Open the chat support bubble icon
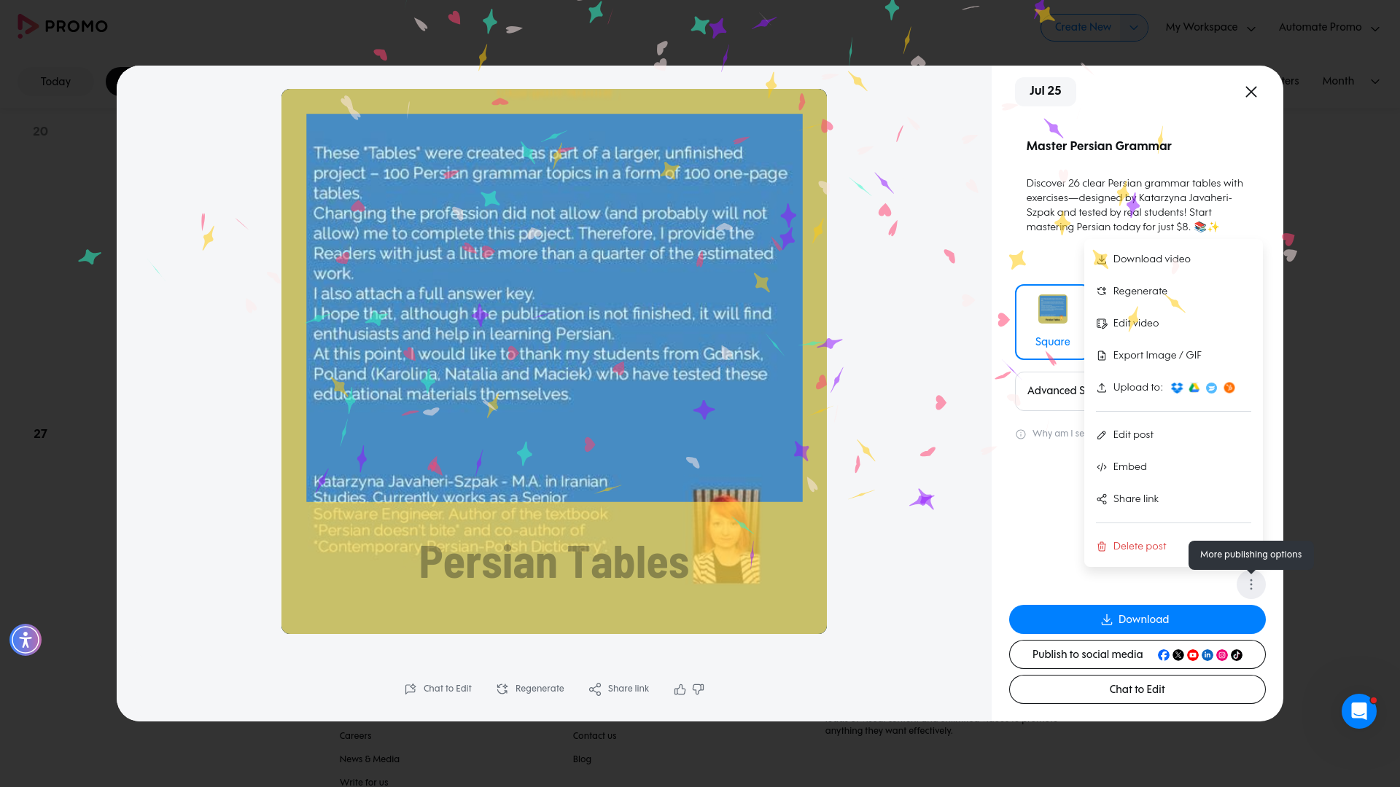 (x=1359, y=711)
